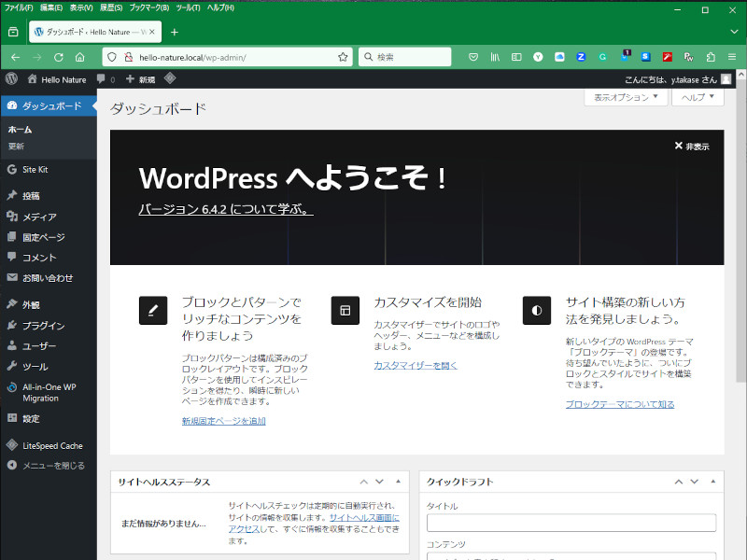The width and height of the screenshot is (747, 560).
Task: Open the プラグイン (Plugins) sidebar menu
Action: click(x=43, y=326)
